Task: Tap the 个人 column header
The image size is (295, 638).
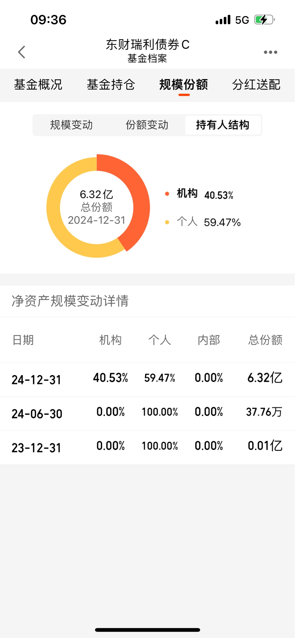Action: pyautogui.click(x=160, y=340)
